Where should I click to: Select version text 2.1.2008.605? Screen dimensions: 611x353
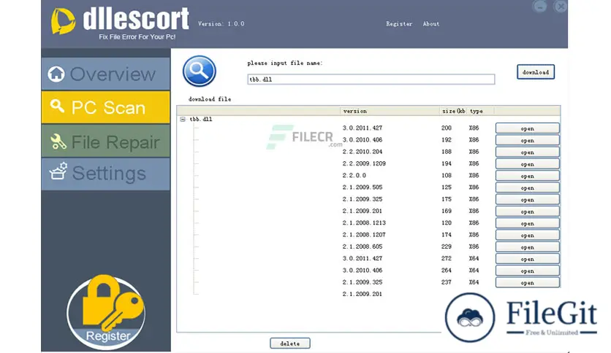[x=363, y=247]
